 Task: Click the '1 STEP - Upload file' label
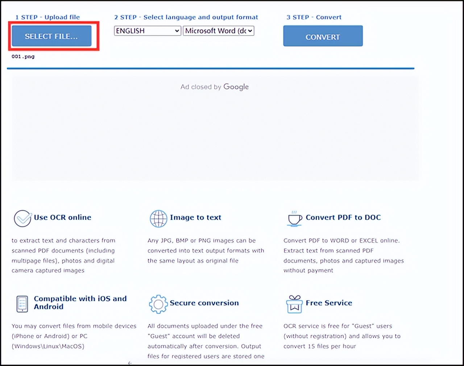[47, 17]
